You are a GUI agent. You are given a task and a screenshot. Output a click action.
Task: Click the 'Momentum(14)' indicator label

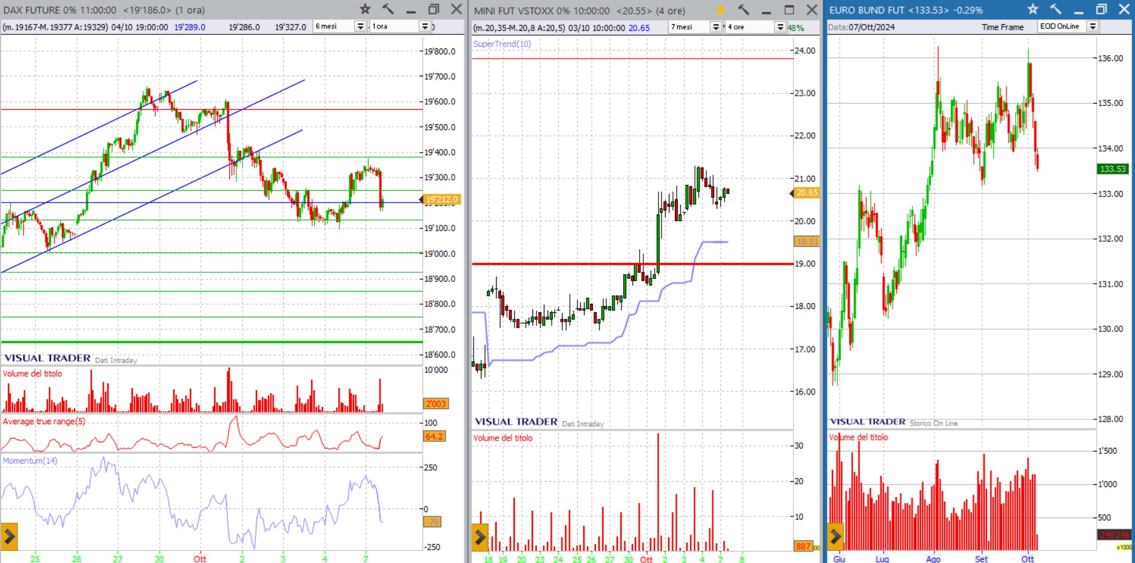pos(30,461)
